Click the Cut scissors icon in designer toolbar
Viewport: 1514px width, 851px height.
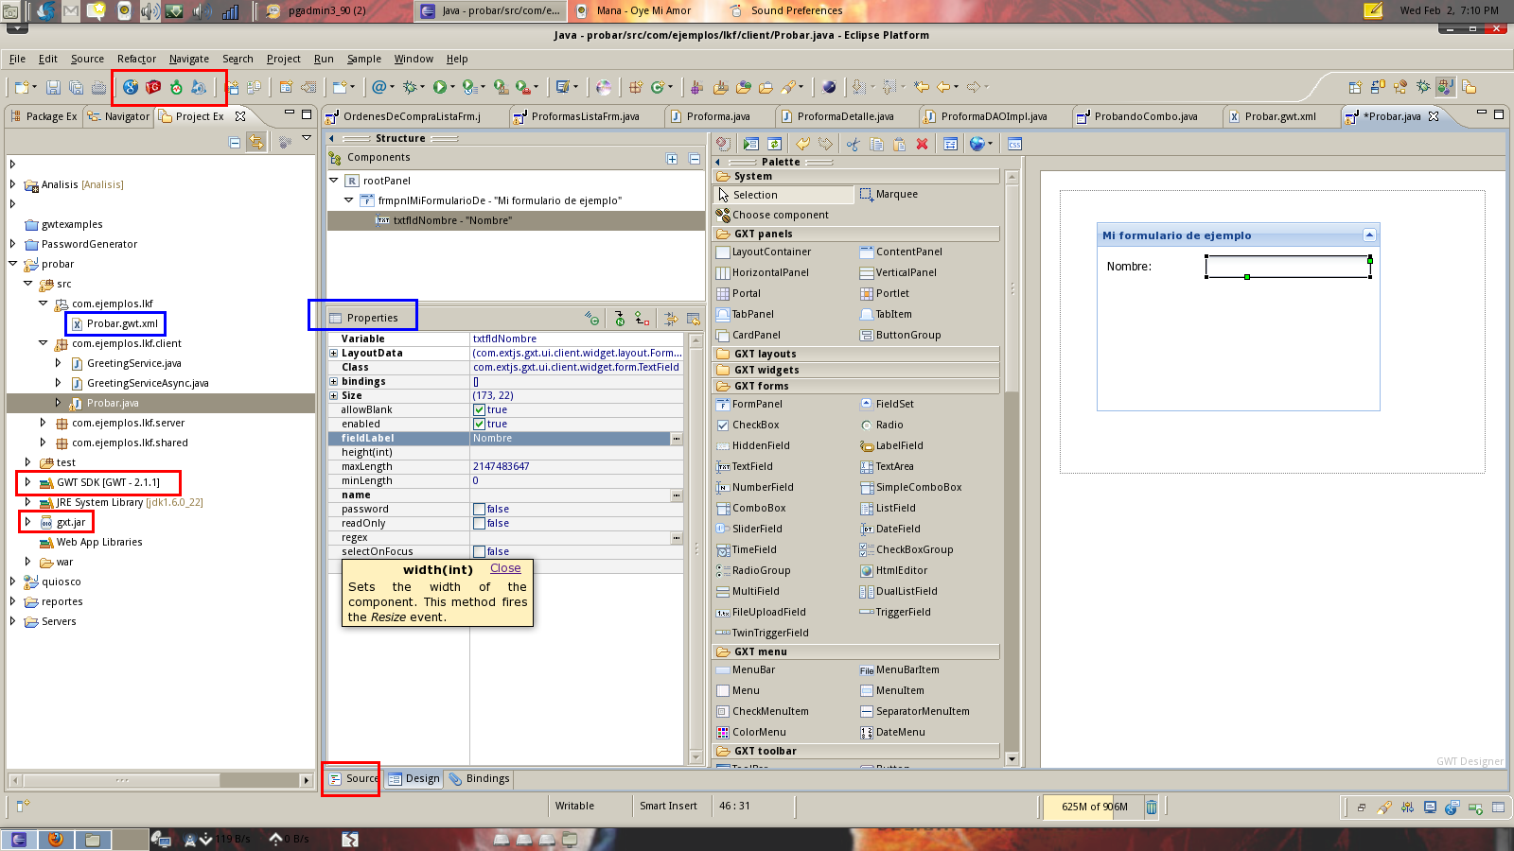(854, 144)
